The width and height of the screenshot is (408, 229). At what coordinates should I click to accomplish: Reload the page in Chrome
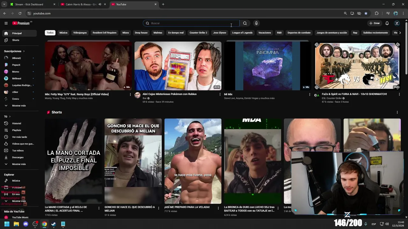point(20,13)
